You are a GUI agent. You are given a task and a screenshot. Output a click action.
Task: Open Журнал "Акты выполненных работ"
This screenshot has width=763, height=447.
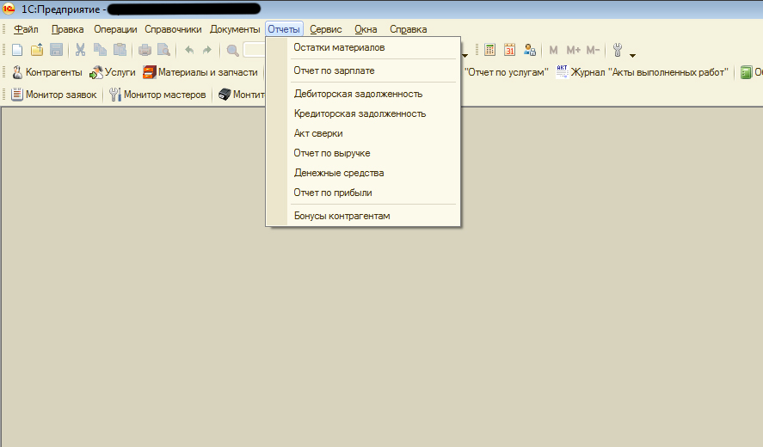point(642,72)
